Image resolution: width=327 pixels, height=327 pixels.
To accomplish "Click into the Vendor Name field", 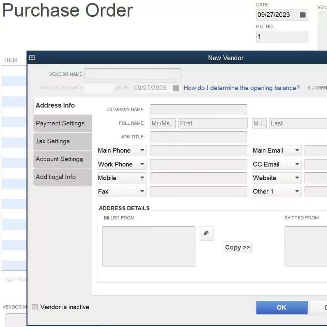I will pyautogui.click(x=133, y=74).
